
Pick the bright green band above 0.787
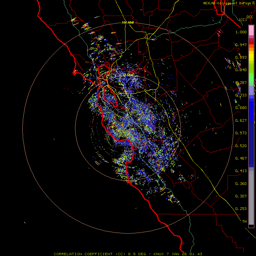[251, 78]
